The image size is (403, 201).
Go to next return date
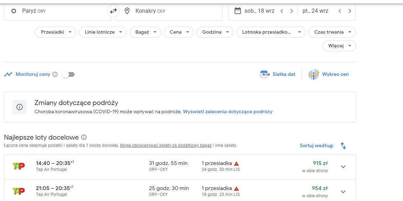[349, 11]
